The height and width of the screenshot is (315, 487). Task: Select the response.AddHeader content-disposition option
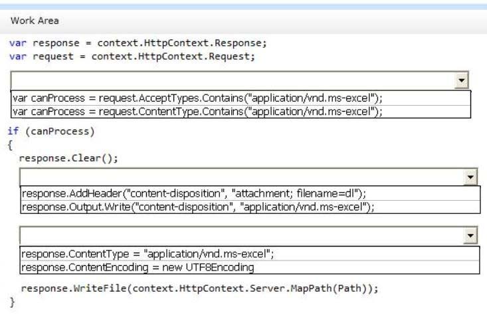pos(250,193)
